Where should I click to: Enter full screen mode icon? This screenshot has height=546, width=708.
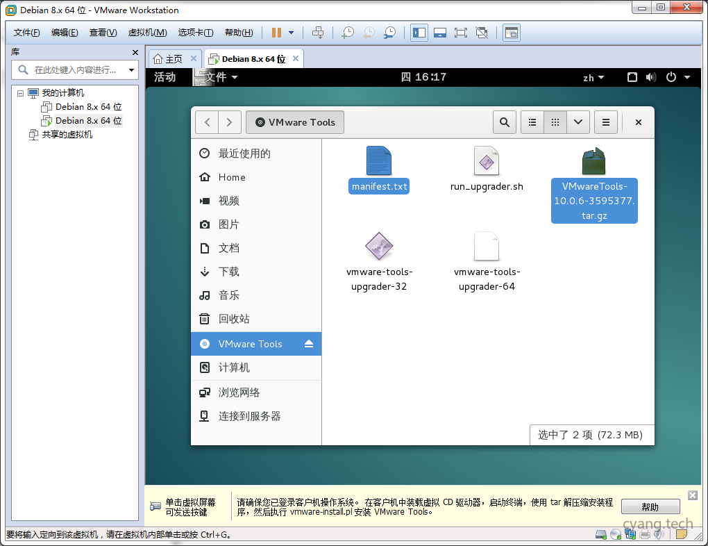[460, 33]
